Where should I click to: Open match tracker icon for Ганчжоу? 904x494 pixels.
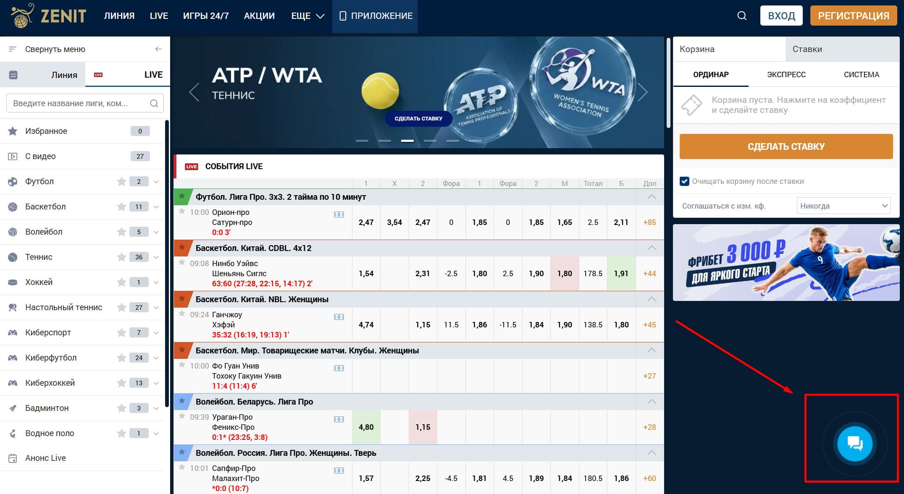(339, 317)
